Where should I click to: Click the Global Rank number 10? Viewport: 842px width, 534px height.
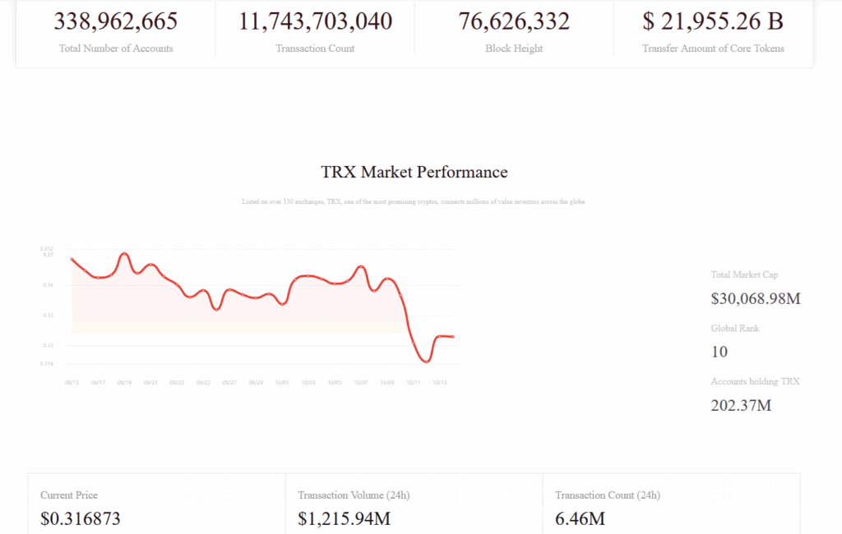coord(719,352)
